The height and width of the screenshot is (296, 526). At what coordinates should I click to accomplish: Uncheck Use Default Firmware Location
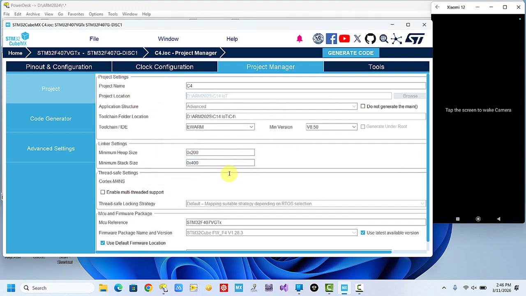coord(103,243)
